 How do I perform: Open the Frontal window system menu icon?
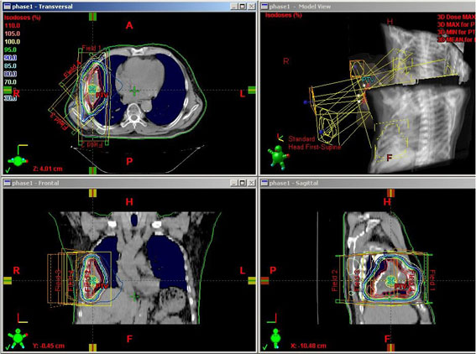(7, 183)
